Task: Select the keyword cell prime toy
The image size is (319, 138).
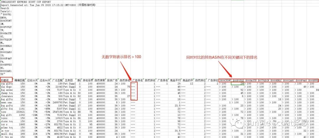Action: [x=6, y=128]
